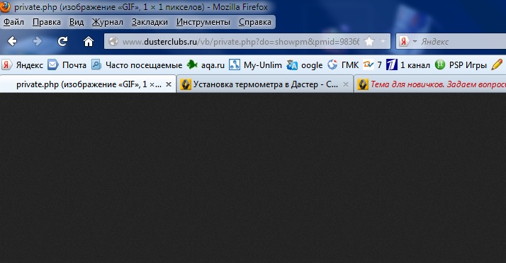506x263 pixels.
Task: Close the private.php tab
Action: 169,84
